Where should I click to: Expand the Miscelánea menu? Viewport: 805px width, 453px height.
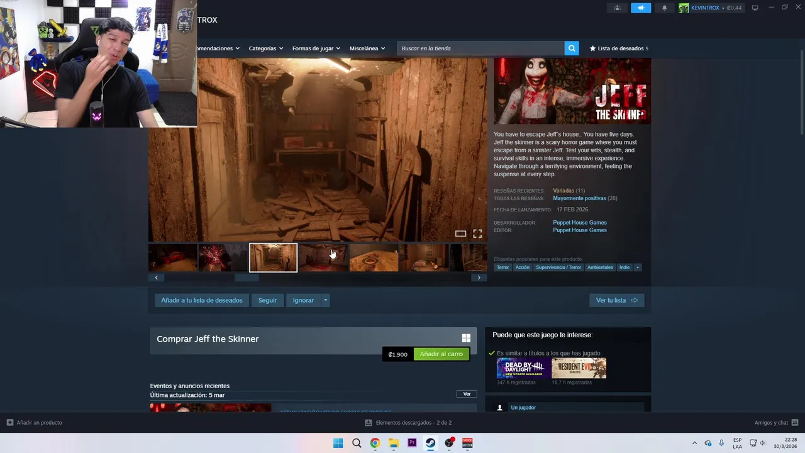click(x=367, y=48)
